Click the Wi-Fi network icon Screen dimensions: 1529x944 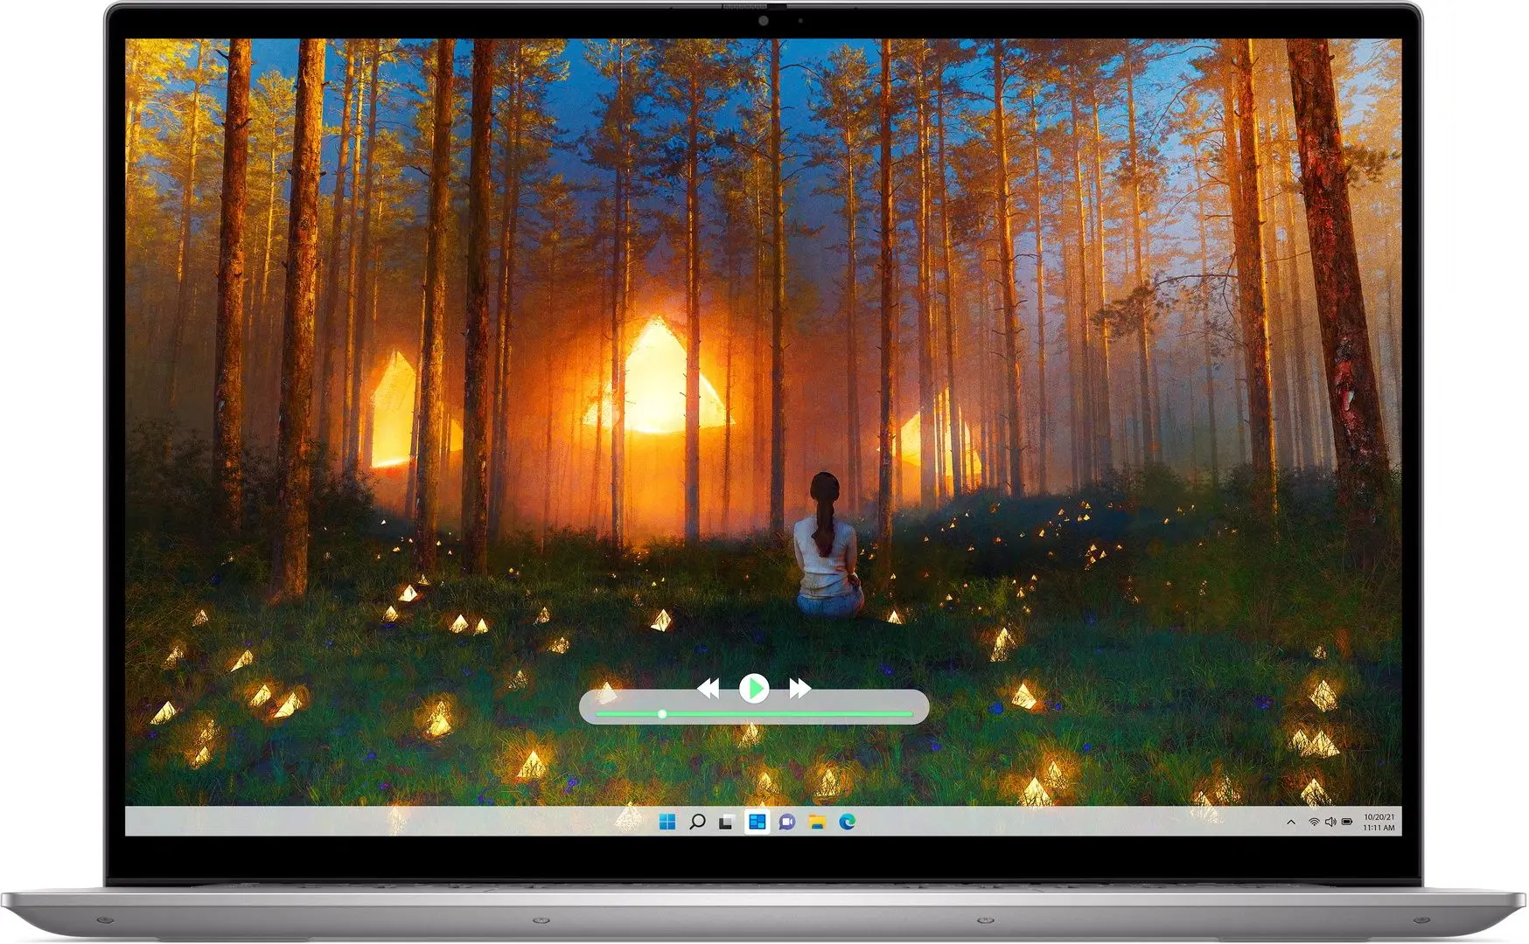1313,823
